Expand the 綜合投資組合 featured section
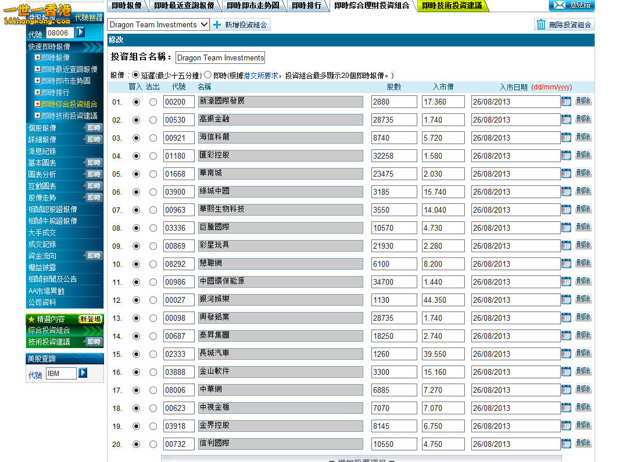 65,330
